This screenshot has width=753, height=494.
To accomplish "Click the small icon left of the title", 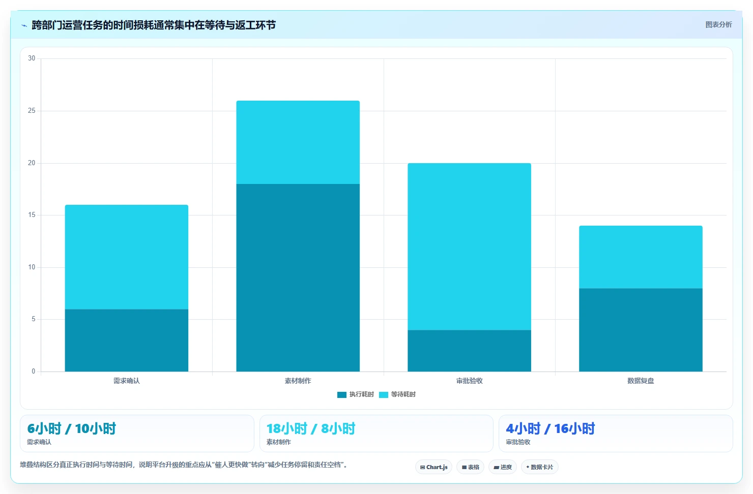I will [24, 25].
